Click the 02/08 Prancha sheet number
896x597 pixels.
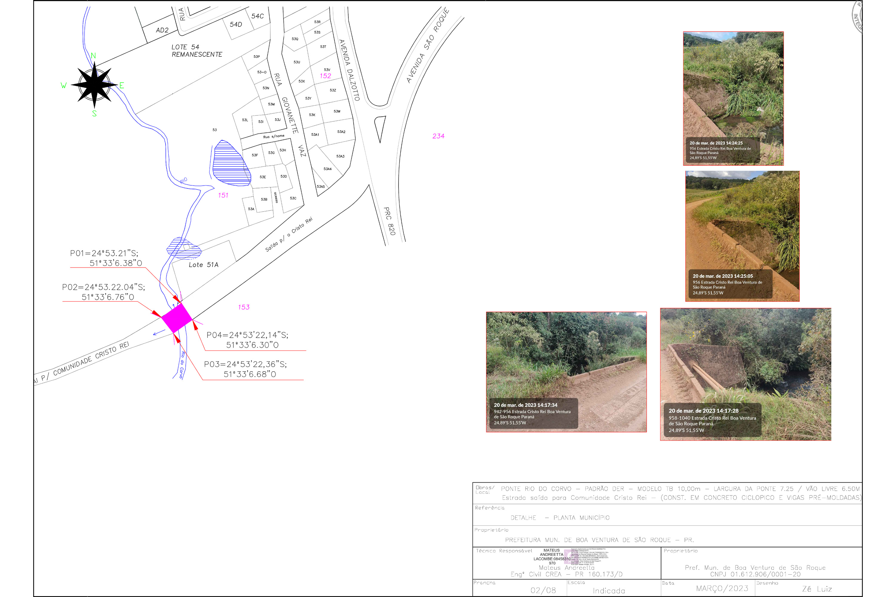[543, 590]
